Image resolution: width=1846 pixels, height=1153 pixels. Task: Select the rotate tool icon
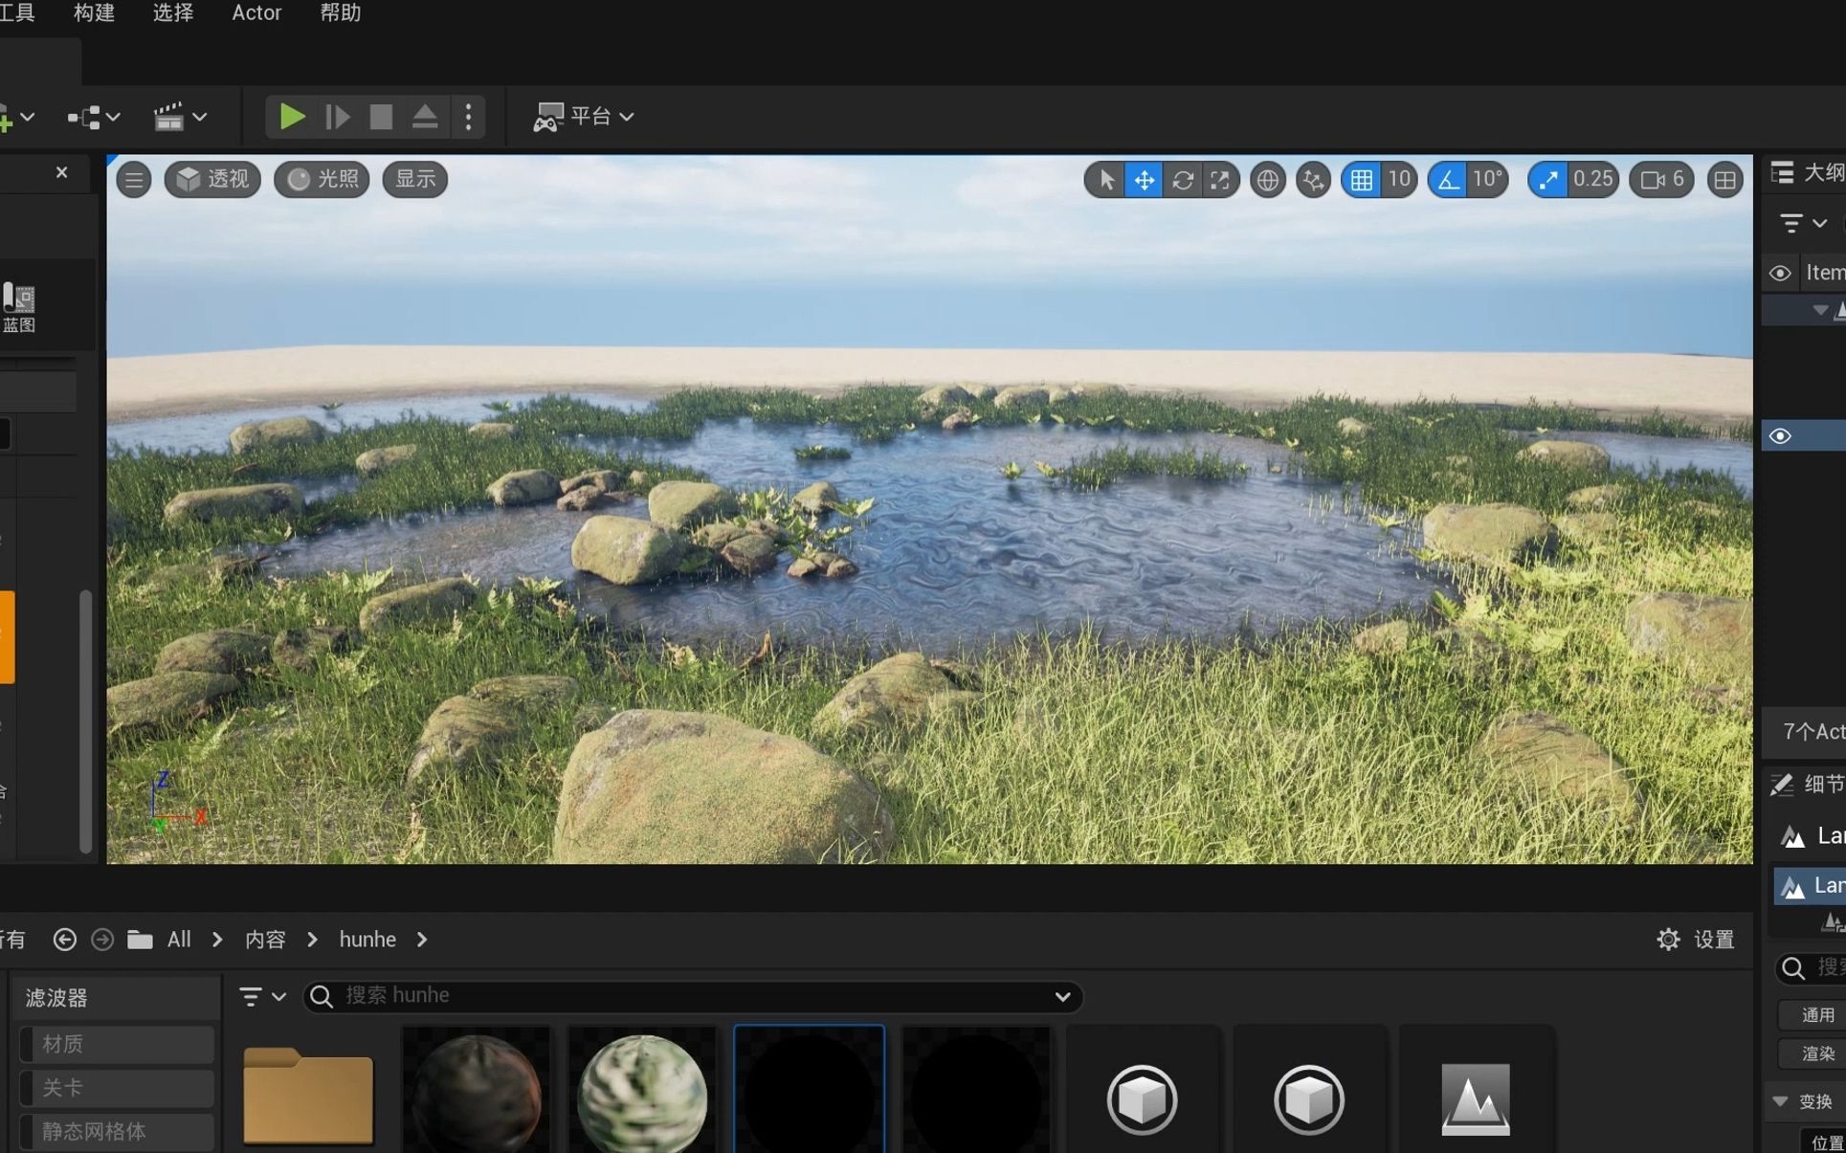[1182, 180]
